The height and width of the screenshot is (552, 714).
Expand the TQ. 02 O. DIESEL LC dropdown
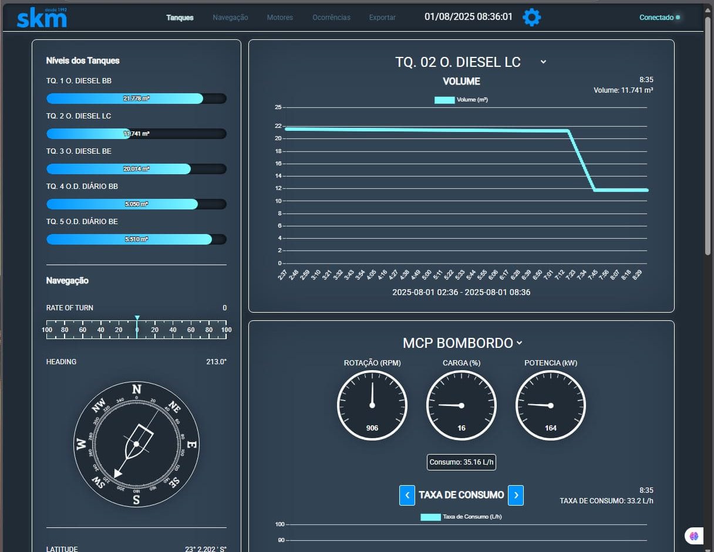click(543, 62)
